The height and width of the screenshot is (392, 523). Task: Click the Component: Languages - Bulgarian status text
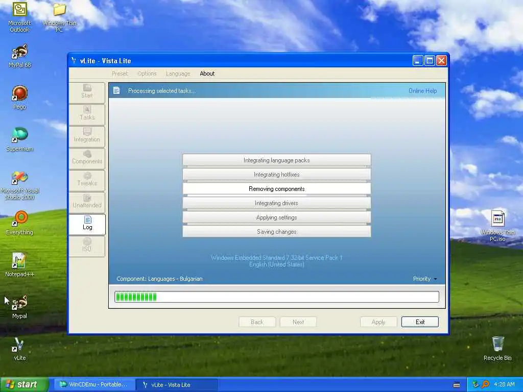click(159, 279)
